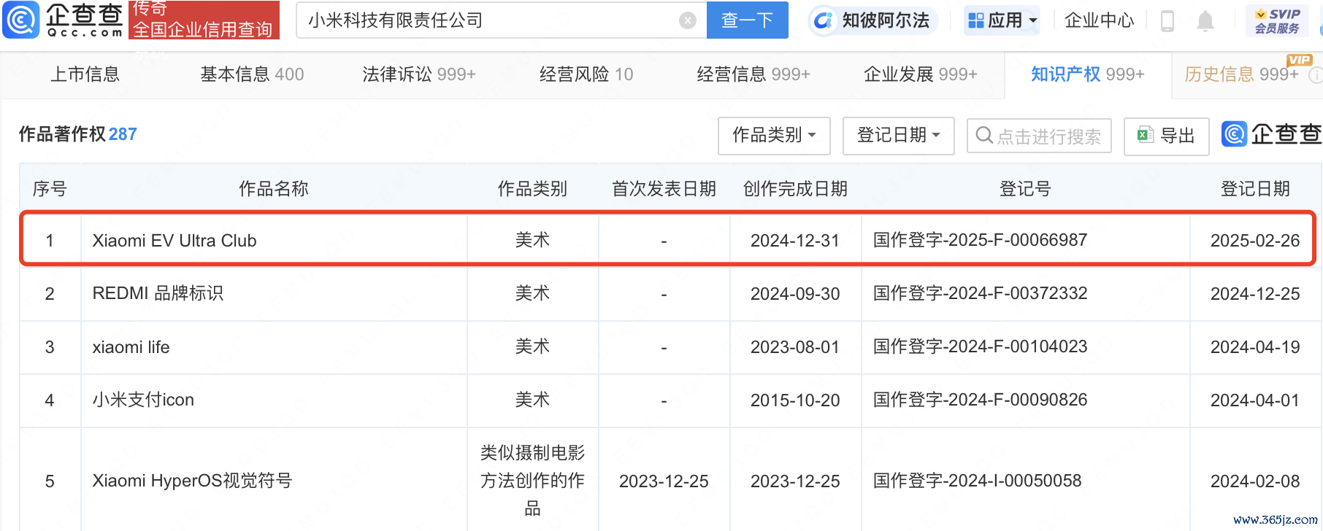Select REDMI 品牌标识 work name
The width and height of the screenshot is (1323, 531).
click(158, 293)
